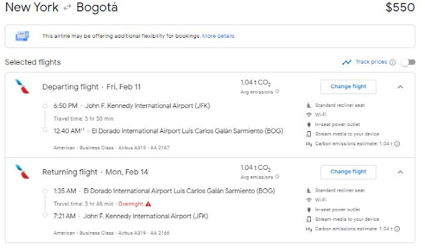This screenshot has width=425, height=252.
Task: Click returning carbon emissions estimate info icon
Action: point(397,229)
